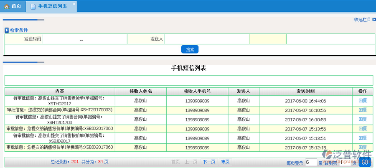Go to 下一页 of results
This screenshot has width=376, height=168.
pyautogui.click(x=209, y=162)
